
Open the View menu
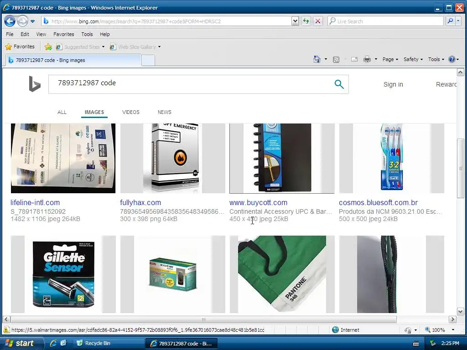click(41, 34)
